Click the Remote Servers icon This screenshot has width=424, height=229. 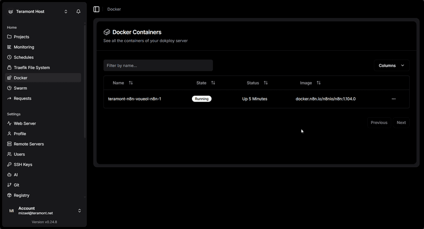(9, 144)
